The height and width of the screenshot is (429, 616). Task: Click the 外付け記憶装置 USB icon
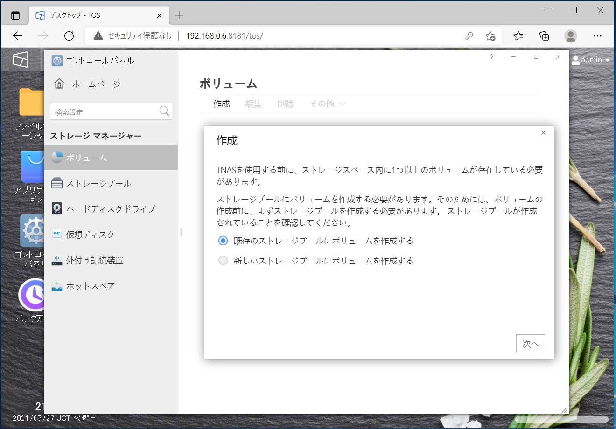57,260
